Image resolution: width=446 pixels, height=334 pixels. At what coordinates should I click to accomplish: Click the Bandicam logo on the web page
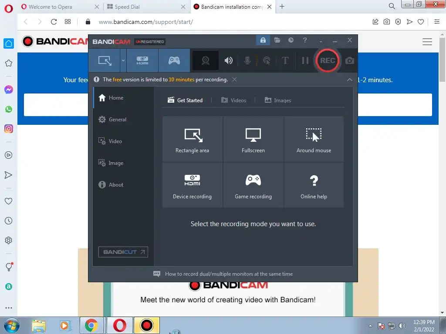55,41
